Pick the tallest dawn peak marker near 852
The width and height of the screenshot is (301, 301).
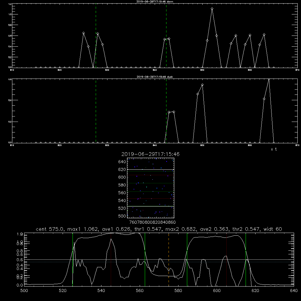(212, 9)
